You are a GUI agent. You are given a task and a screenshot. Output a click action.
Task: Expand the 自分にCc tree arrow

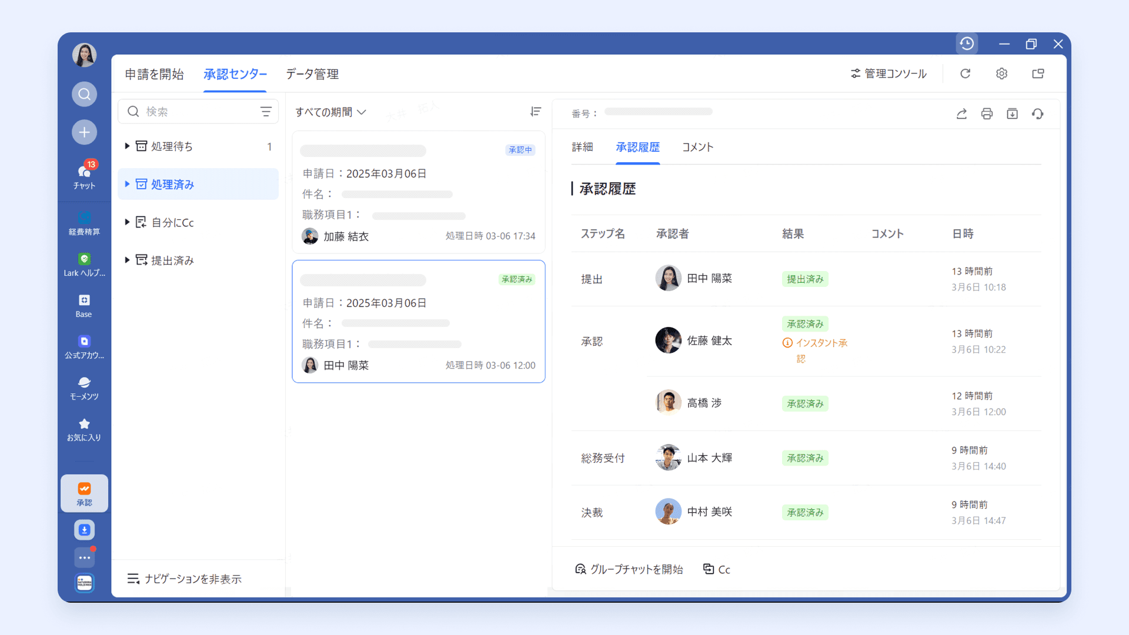tap(127, 222)
